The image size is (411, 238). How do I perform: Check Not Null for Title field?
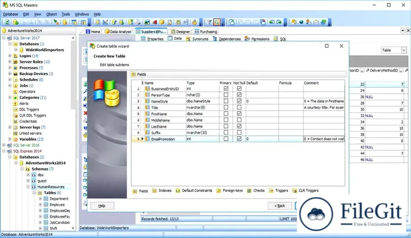click(239, 108)
